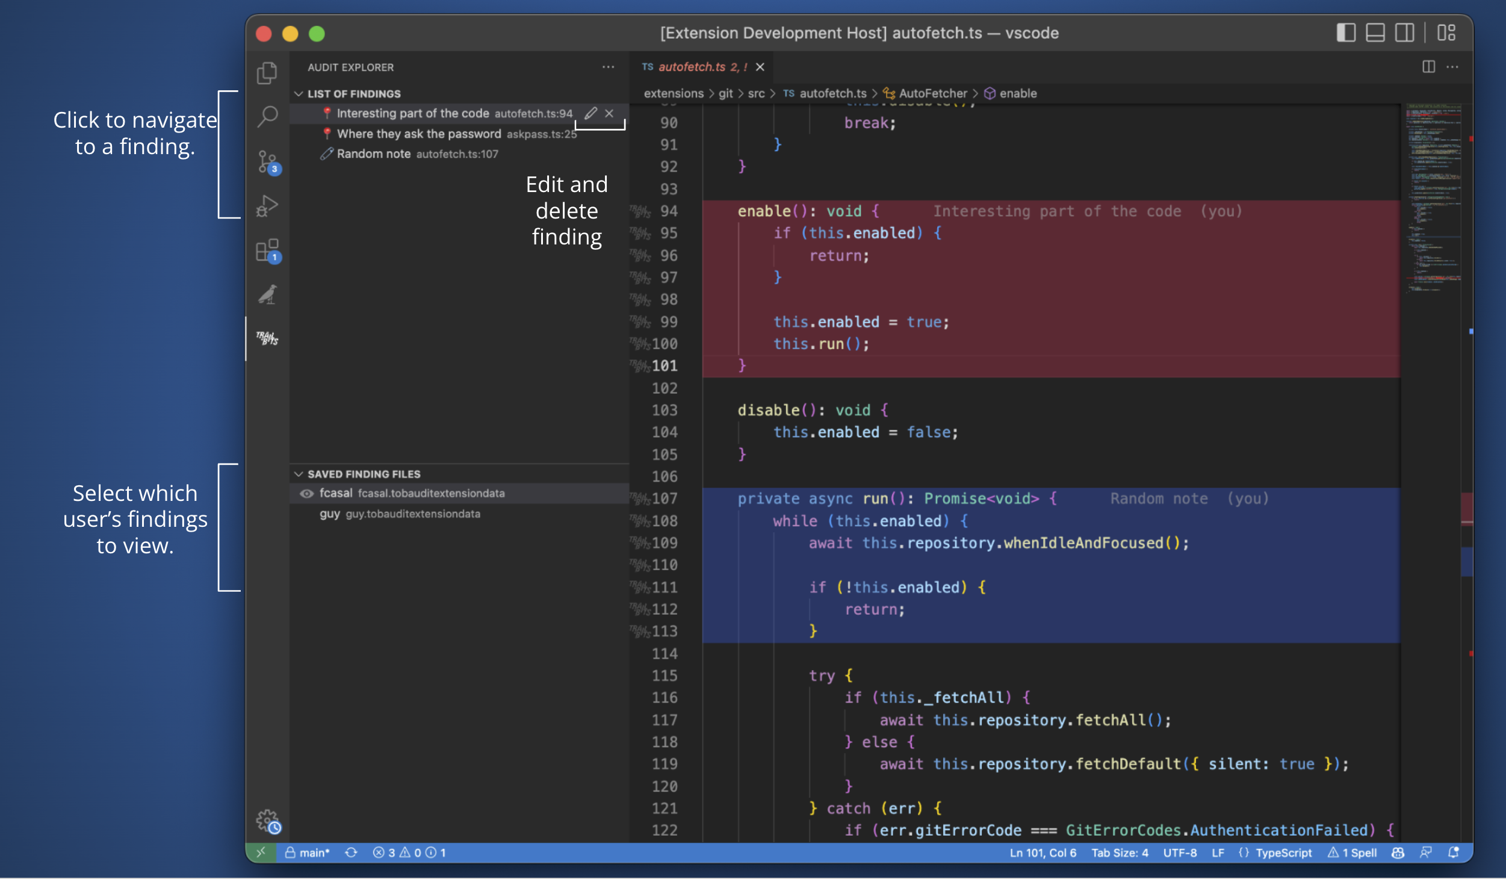The image size is (1506, 879).
Task: Click Customize Layout icon in title bar
Action: [x=1446, y=33]
